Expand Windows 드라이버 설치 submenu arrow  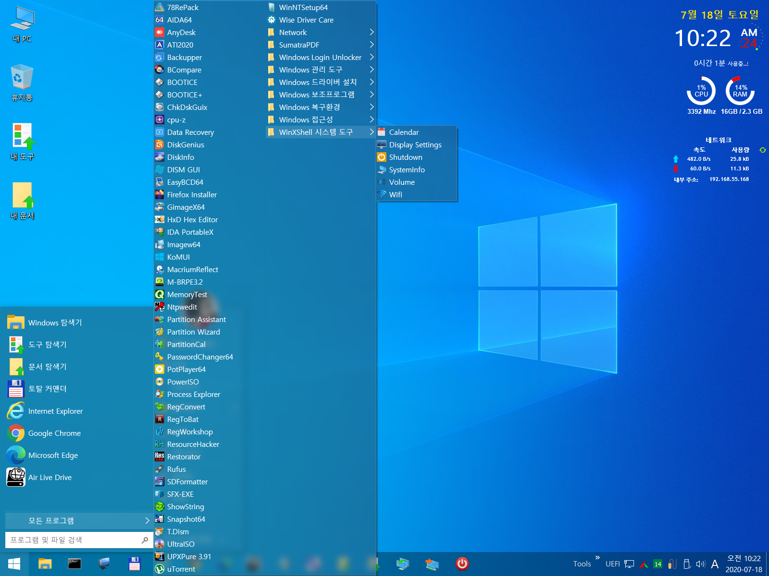tap(372, 82)
